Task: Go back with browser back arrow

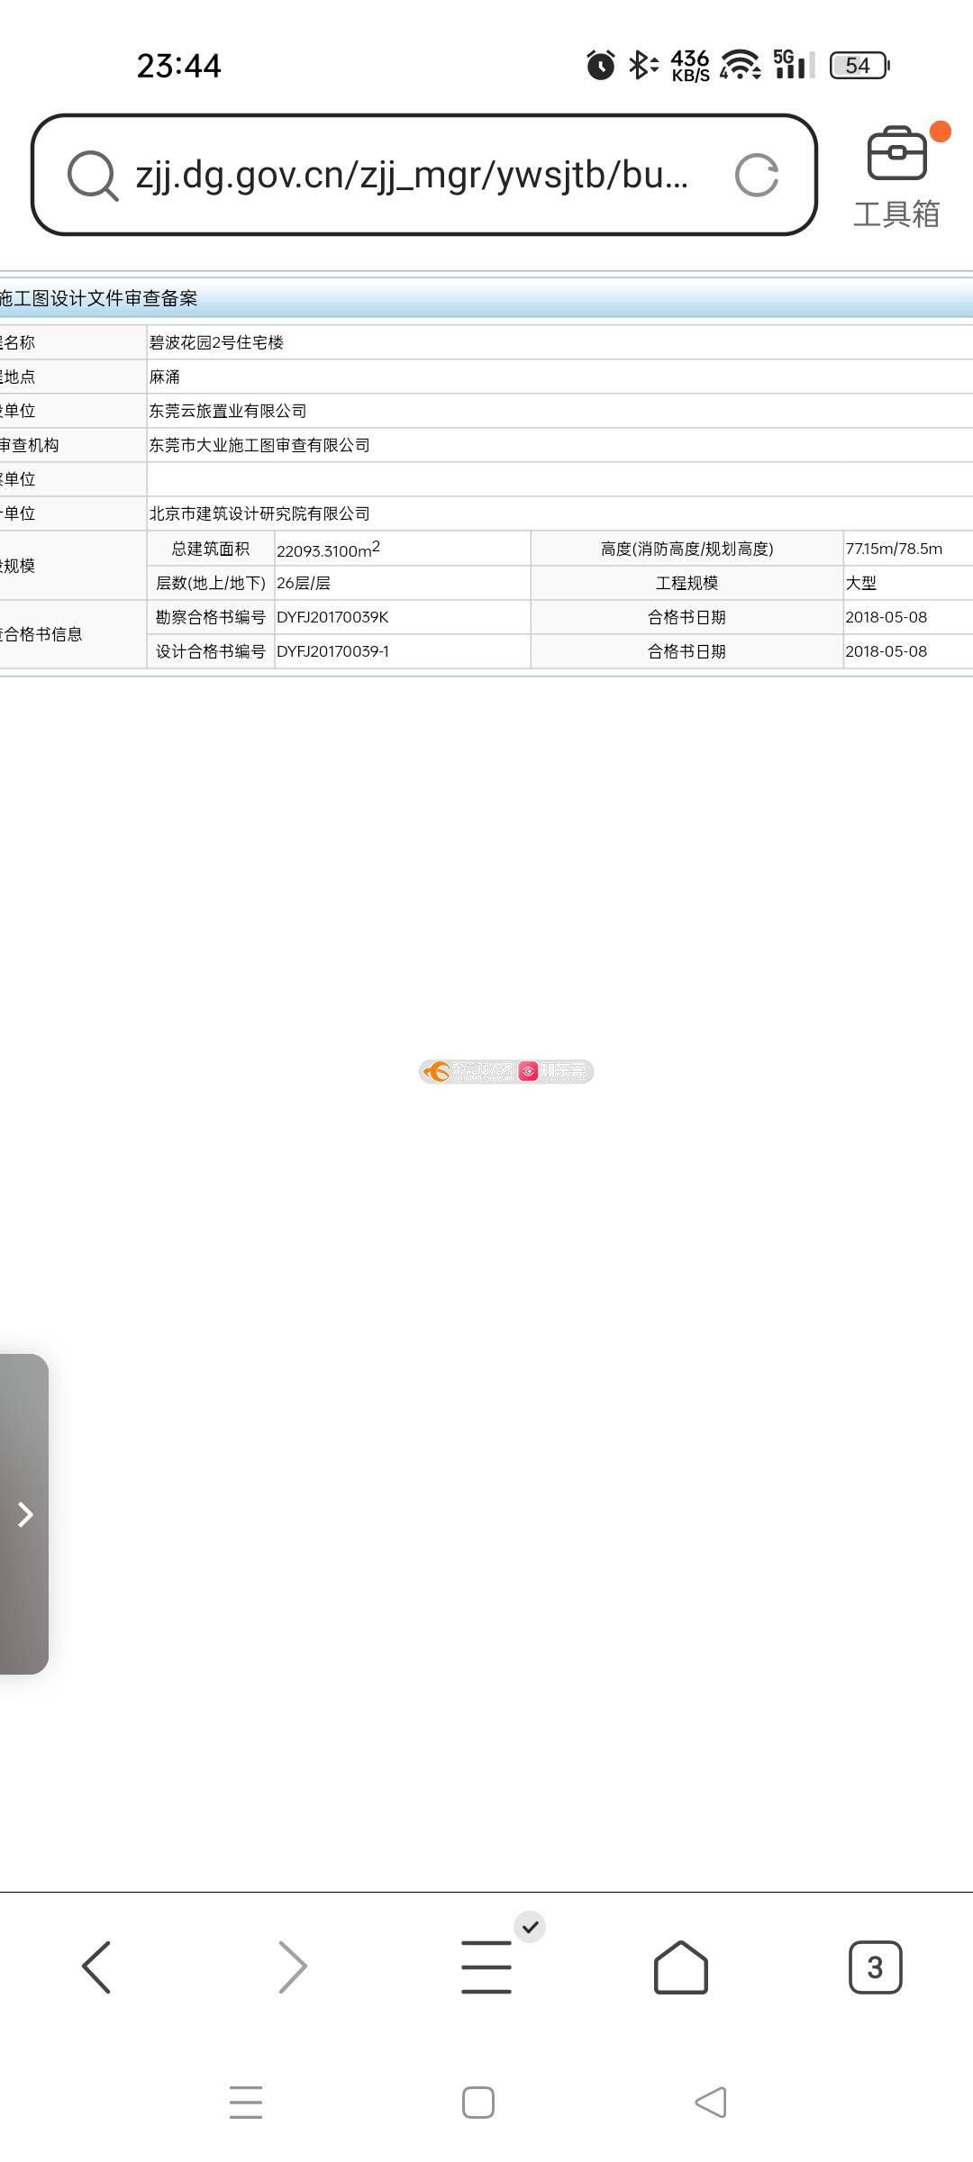Action: tap(96, 1967)
